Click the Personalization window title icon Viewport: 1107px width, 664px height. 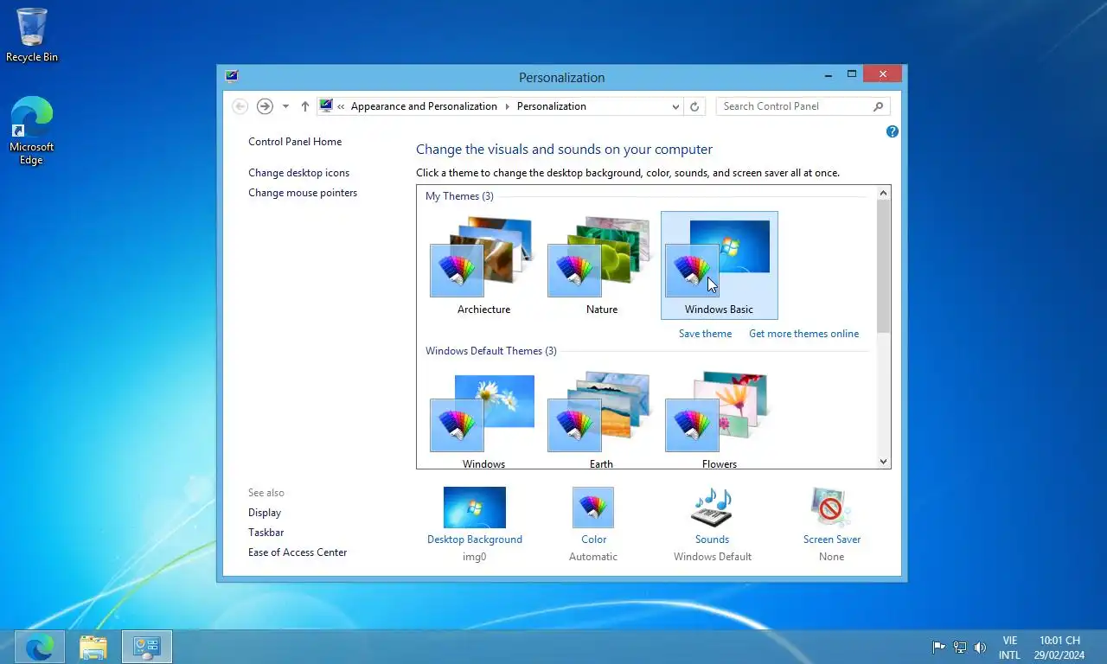(x=231, y=76)
